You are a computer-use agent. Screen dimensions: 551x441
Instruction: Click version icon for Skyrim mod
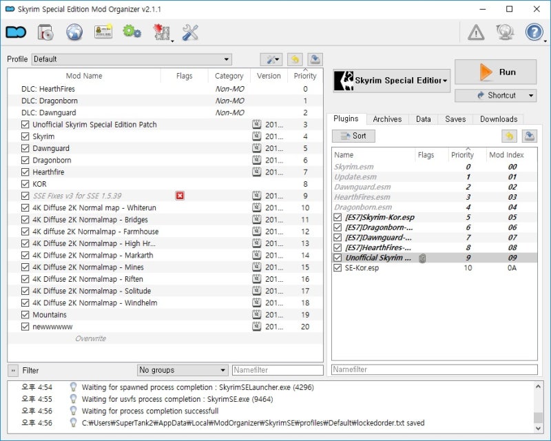[x=257, y=136]
